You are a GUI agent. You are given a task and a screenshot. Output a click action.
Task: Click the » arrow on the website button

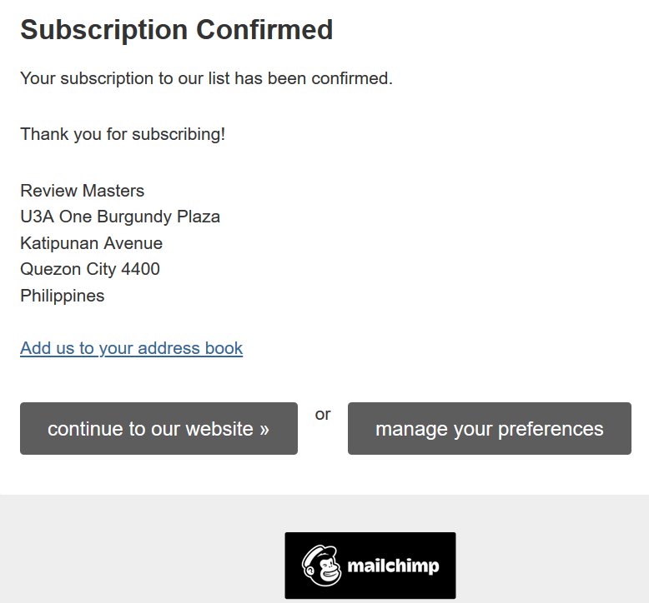click(264, 430)
